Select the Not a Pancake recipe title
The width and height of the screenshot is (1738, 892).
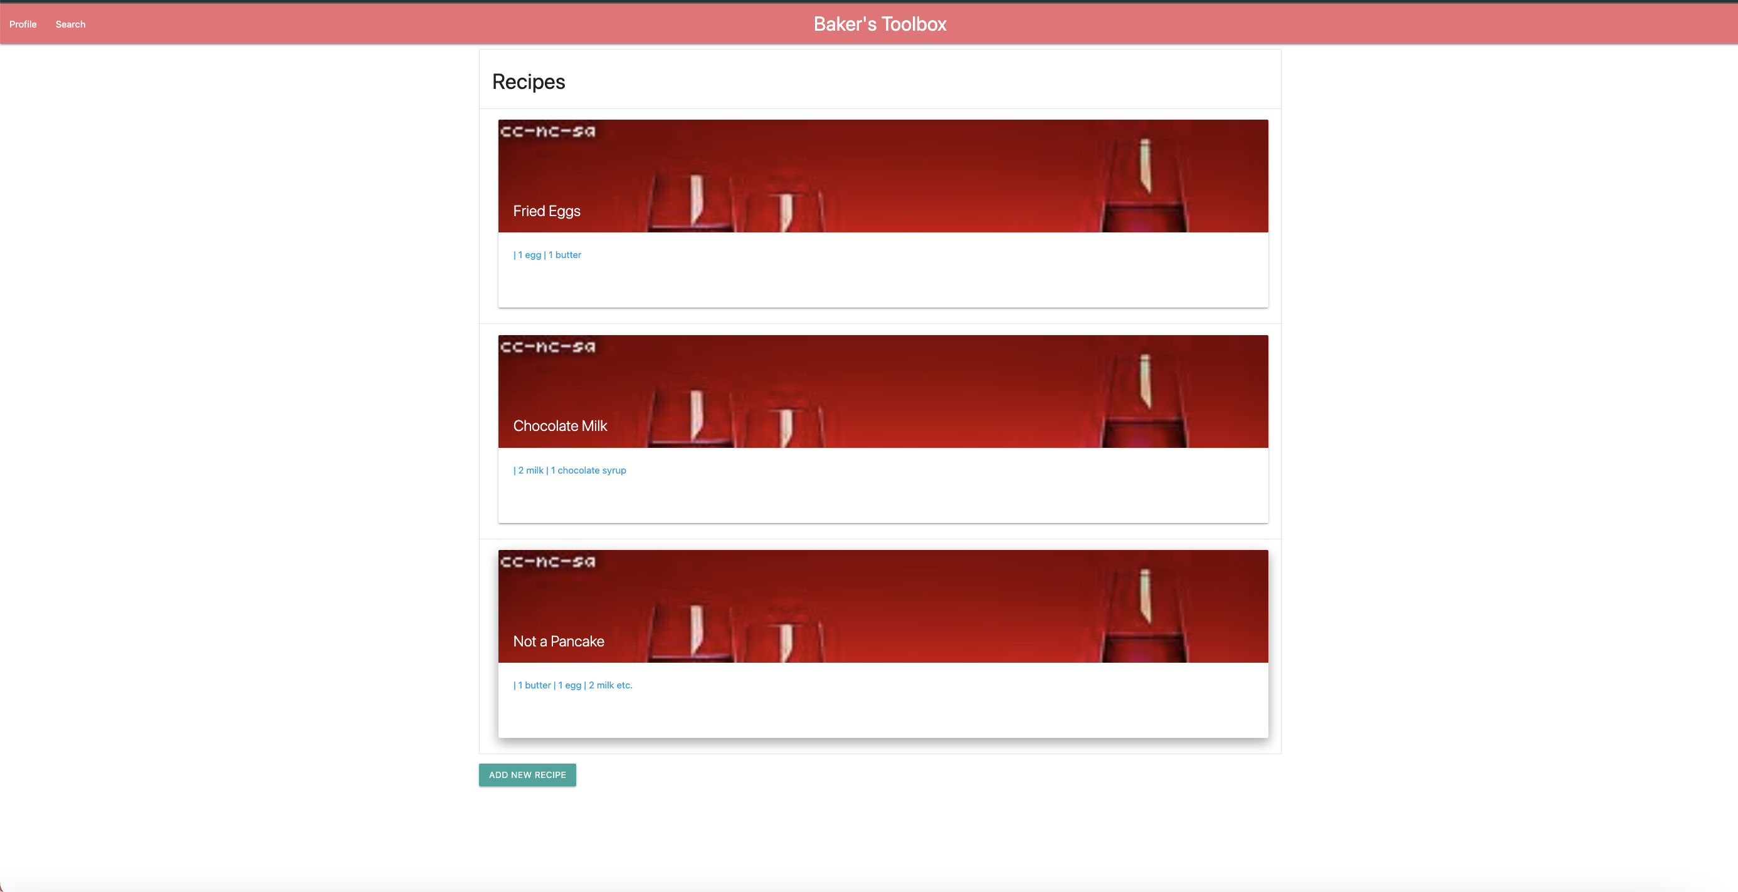pyautogui.click(x=558, y=641)
